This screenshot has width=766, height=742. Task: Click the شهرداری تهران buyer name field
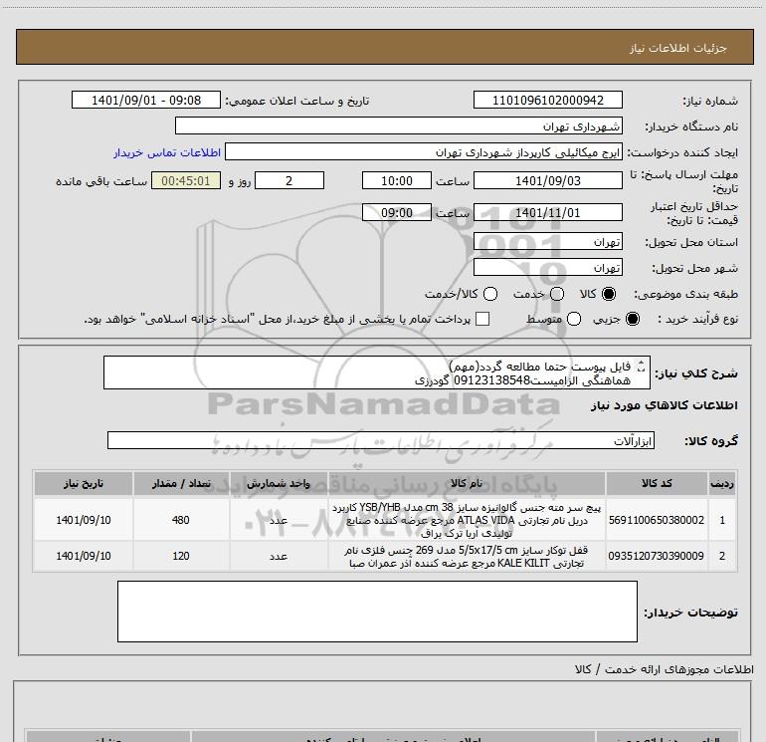(x=399, y=125)
